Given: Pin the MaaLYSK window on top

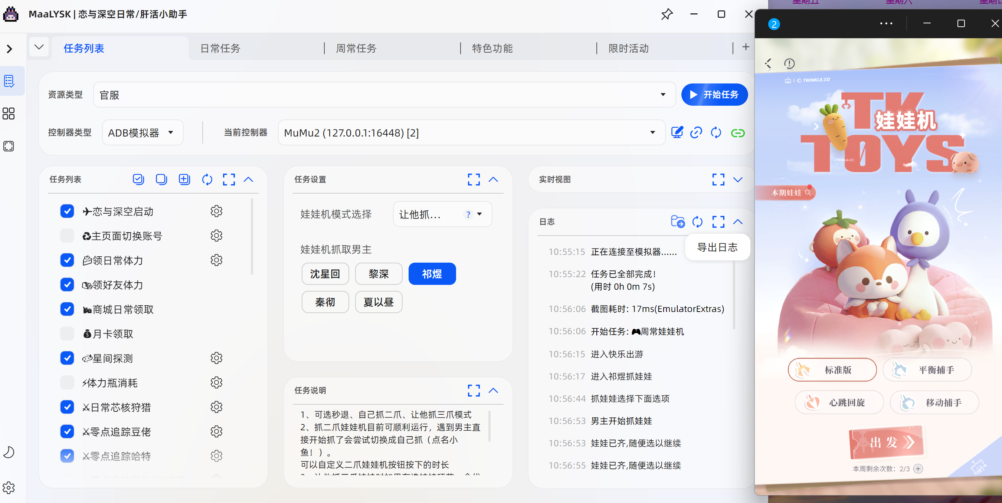Looking at the screenshot, I should (x=667, y=14).
